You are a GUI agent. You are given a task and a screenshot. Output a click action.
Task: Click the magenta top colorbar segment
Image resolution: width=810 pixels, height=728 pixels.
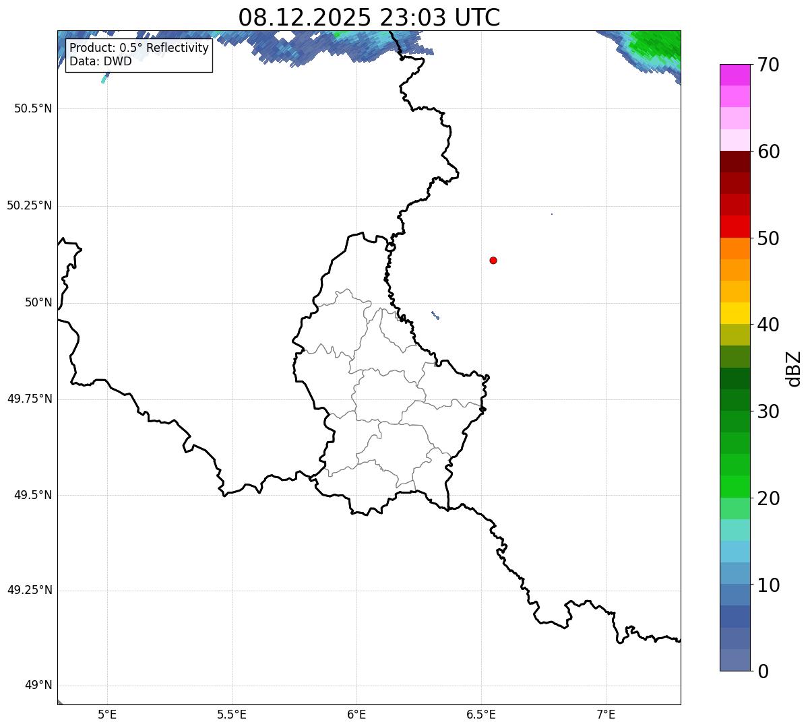735,75
